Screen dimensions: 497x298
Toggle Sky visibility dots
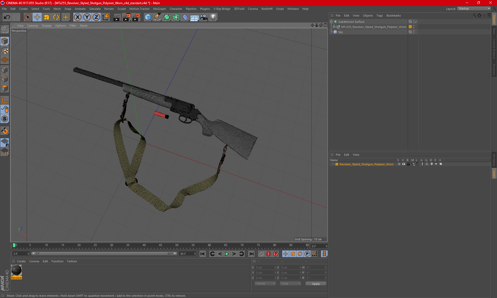pos(414,32)
